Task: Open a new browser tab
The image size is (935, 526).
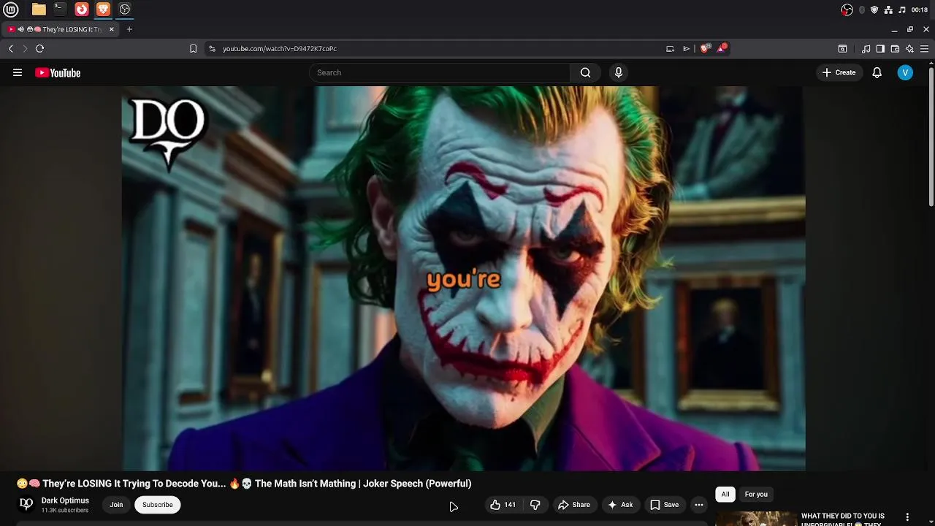Action: pyautogui.click(x=129, y=29)
